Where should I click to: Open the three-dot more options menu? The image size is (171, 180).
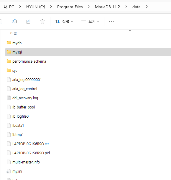point(111,22)
